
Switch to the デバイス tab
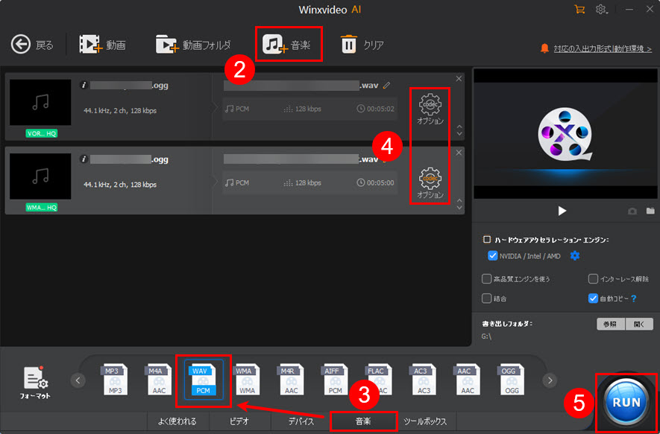[301, 421]
